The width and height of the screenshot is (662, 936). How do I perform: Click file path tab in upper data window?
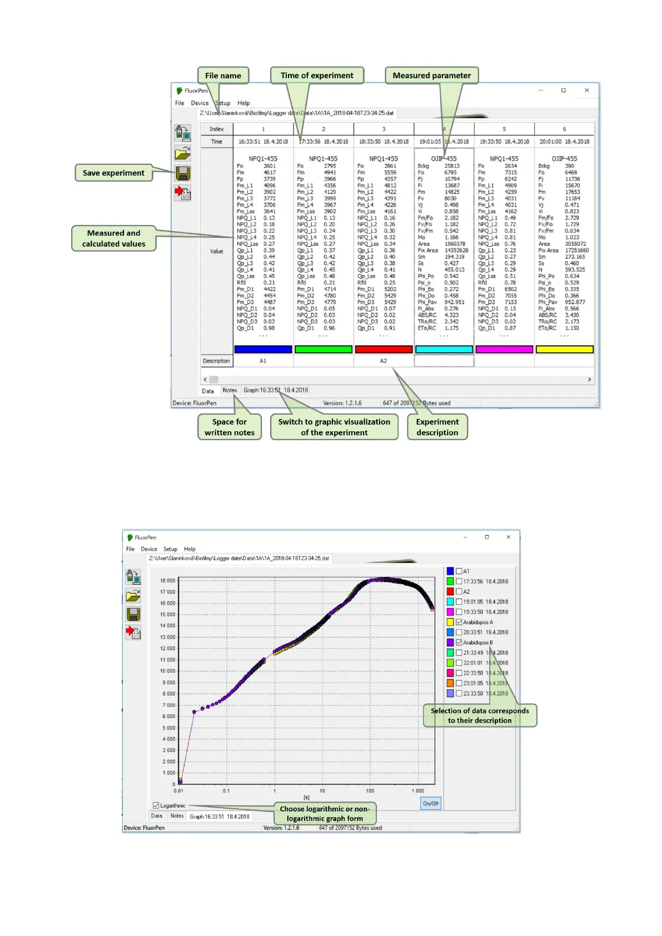point(296,113)
